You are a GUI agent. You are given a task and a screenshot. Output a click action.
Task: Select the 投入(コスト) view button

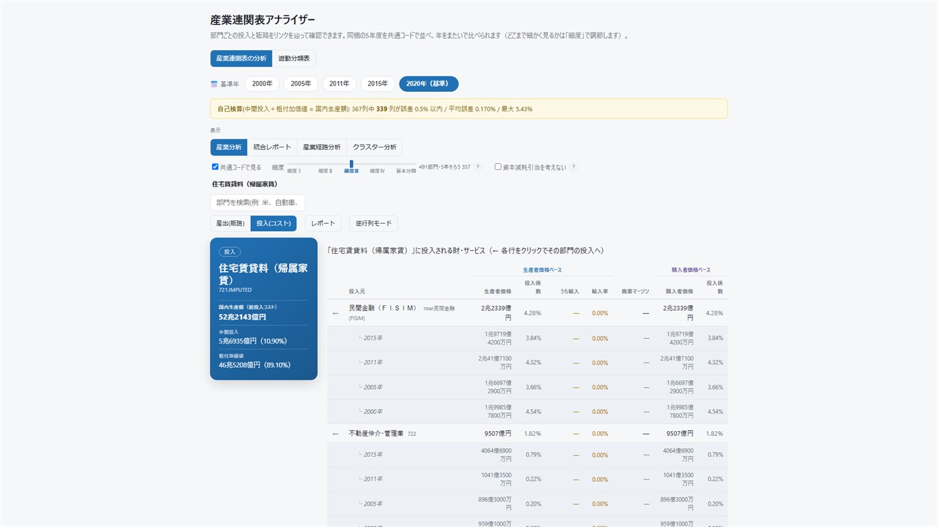(274, 223)
